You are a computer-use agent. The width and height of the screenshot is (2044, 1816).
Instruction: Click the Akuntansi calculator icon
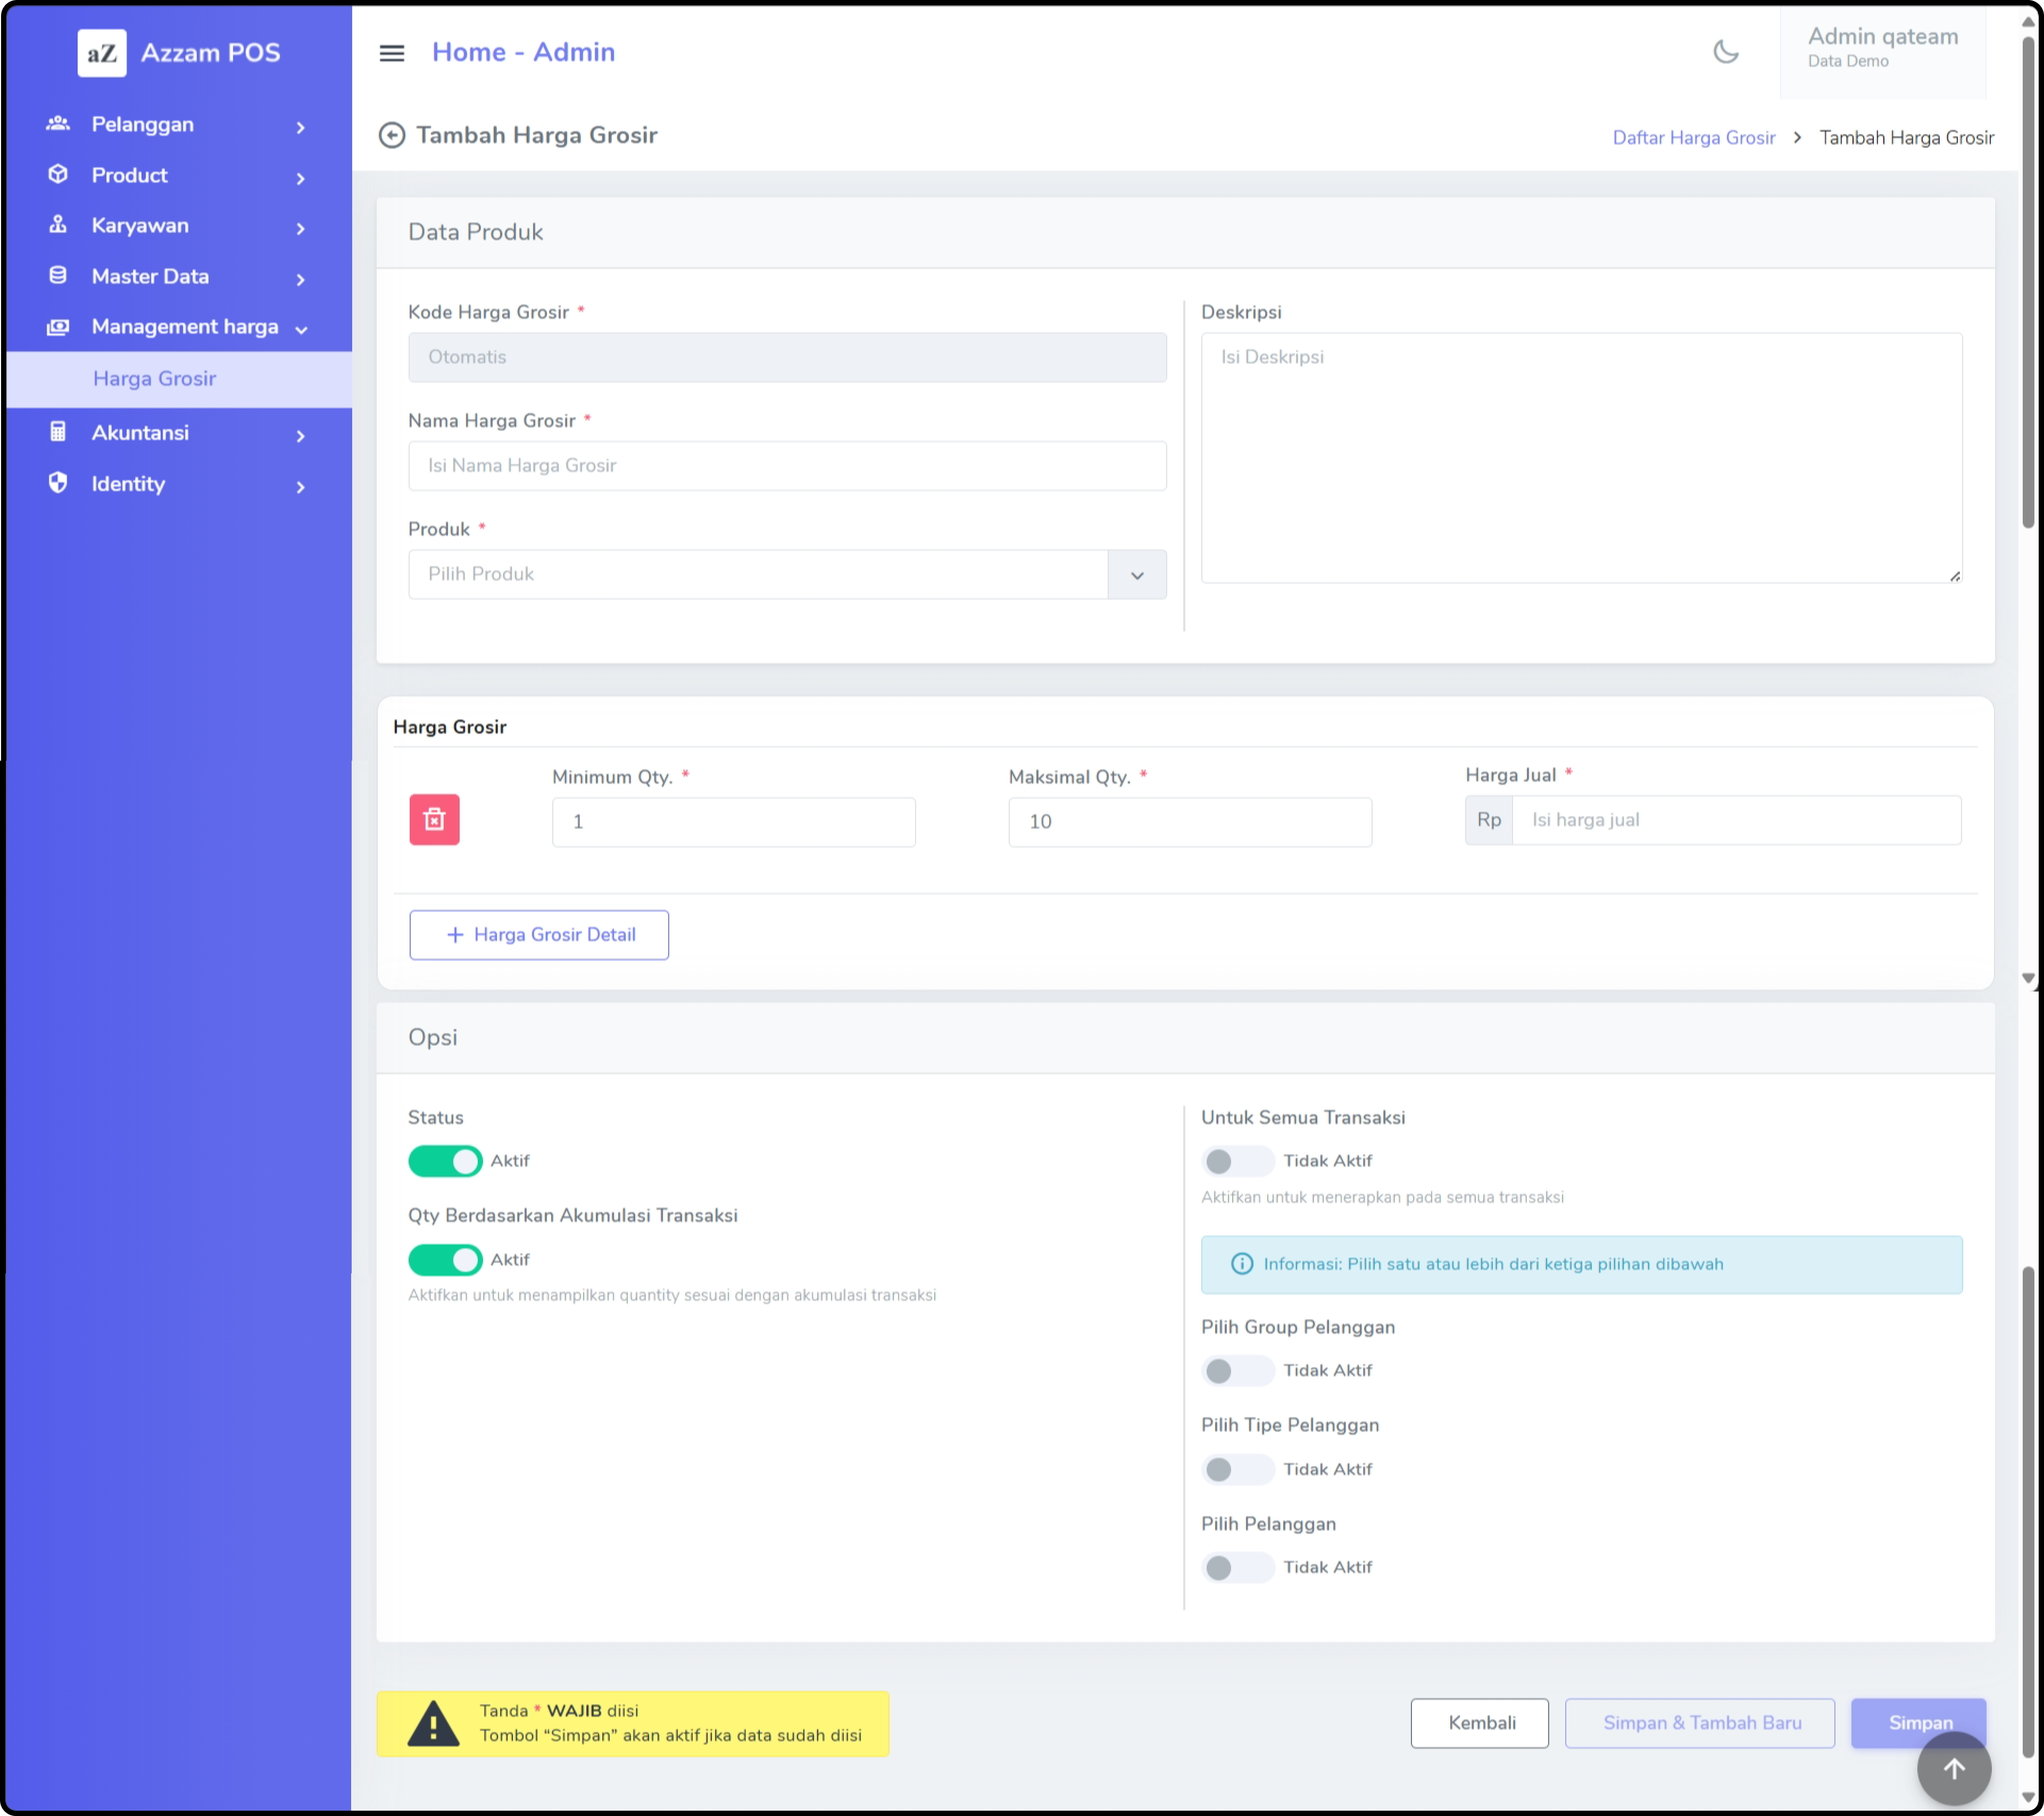(58, 432)
